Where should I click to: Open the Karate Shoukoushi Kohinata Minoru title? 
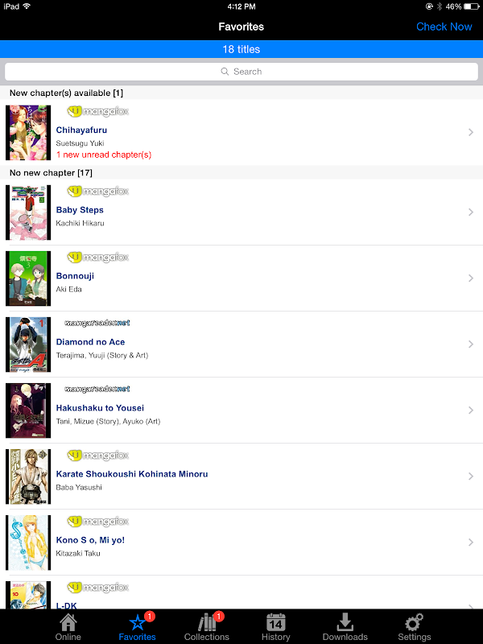point(132,474)
